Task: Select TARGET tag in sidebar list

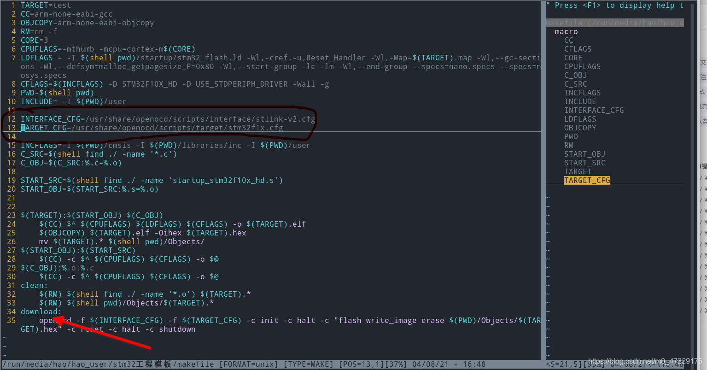Action: [x=578, y=171]
